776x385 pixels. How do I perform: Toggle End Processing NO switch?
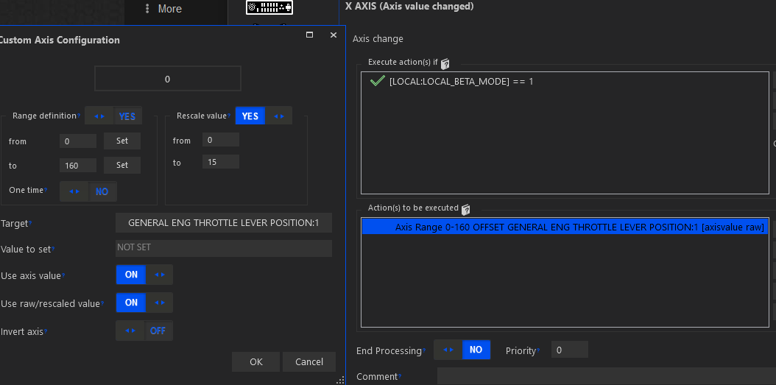coord(462,350)
